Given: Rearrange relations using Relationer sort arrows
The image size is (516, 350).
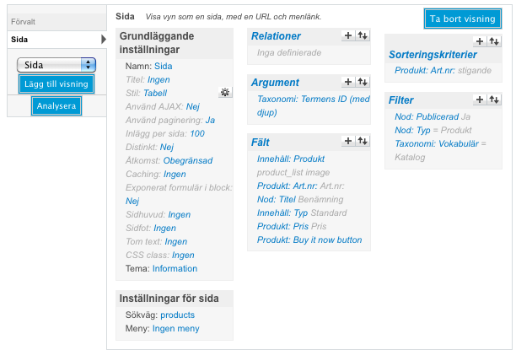Looking at the screenshot, I should tap(363, 35).
